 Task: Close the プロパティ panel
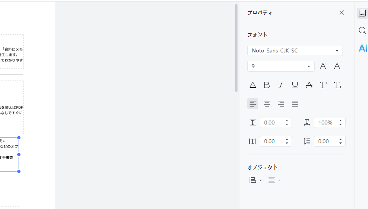pyautogui.click(x=341, y=13)
